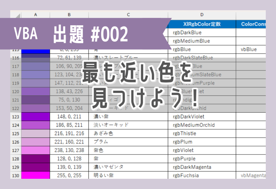Click the rgbDarkBlue cell
The height and width of the screenshot is (189, 276).
point(202,33)
